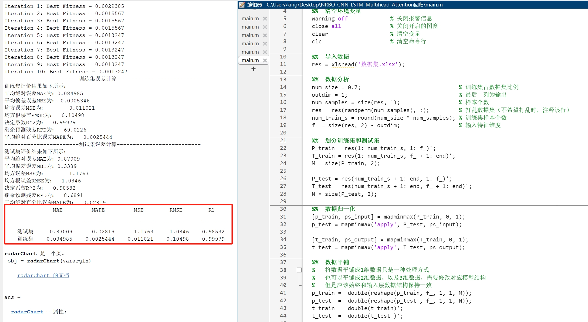Click the plus icon to add new file
Viewport: 588px width, 322px height.
253,69
